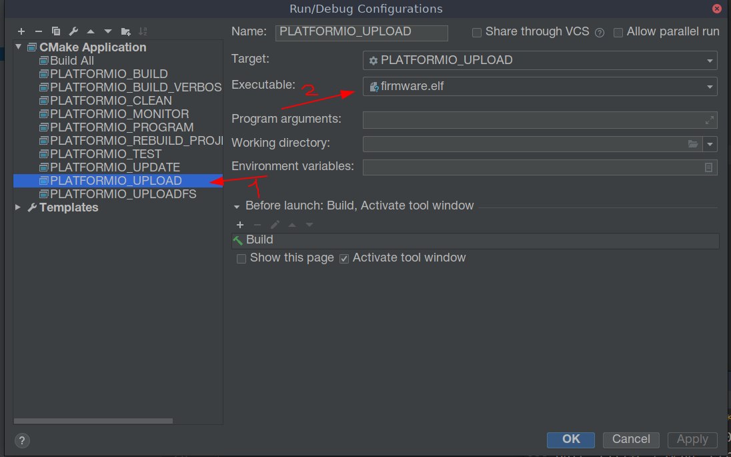Select PLATFORMIO_UPLOAD configuration

[118, 181]
